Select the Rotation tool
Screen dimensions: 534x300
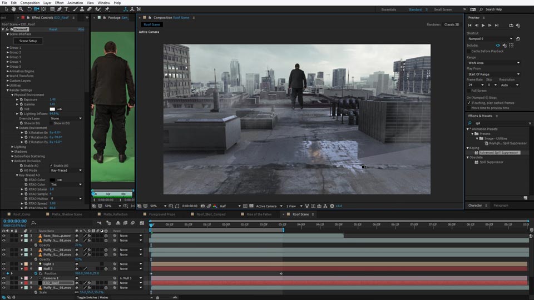[x=29, y=9]
